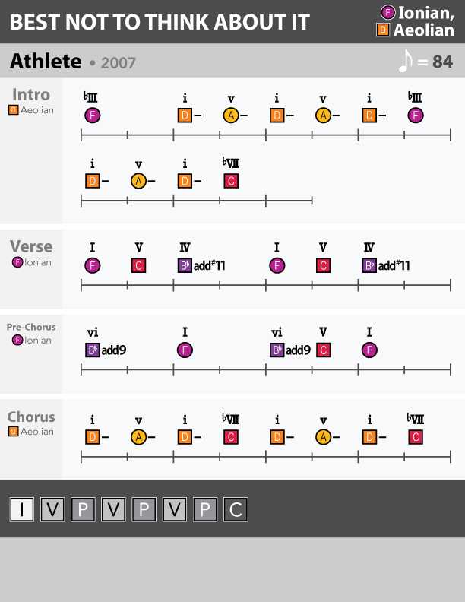Click the tempo value 84

442,61
